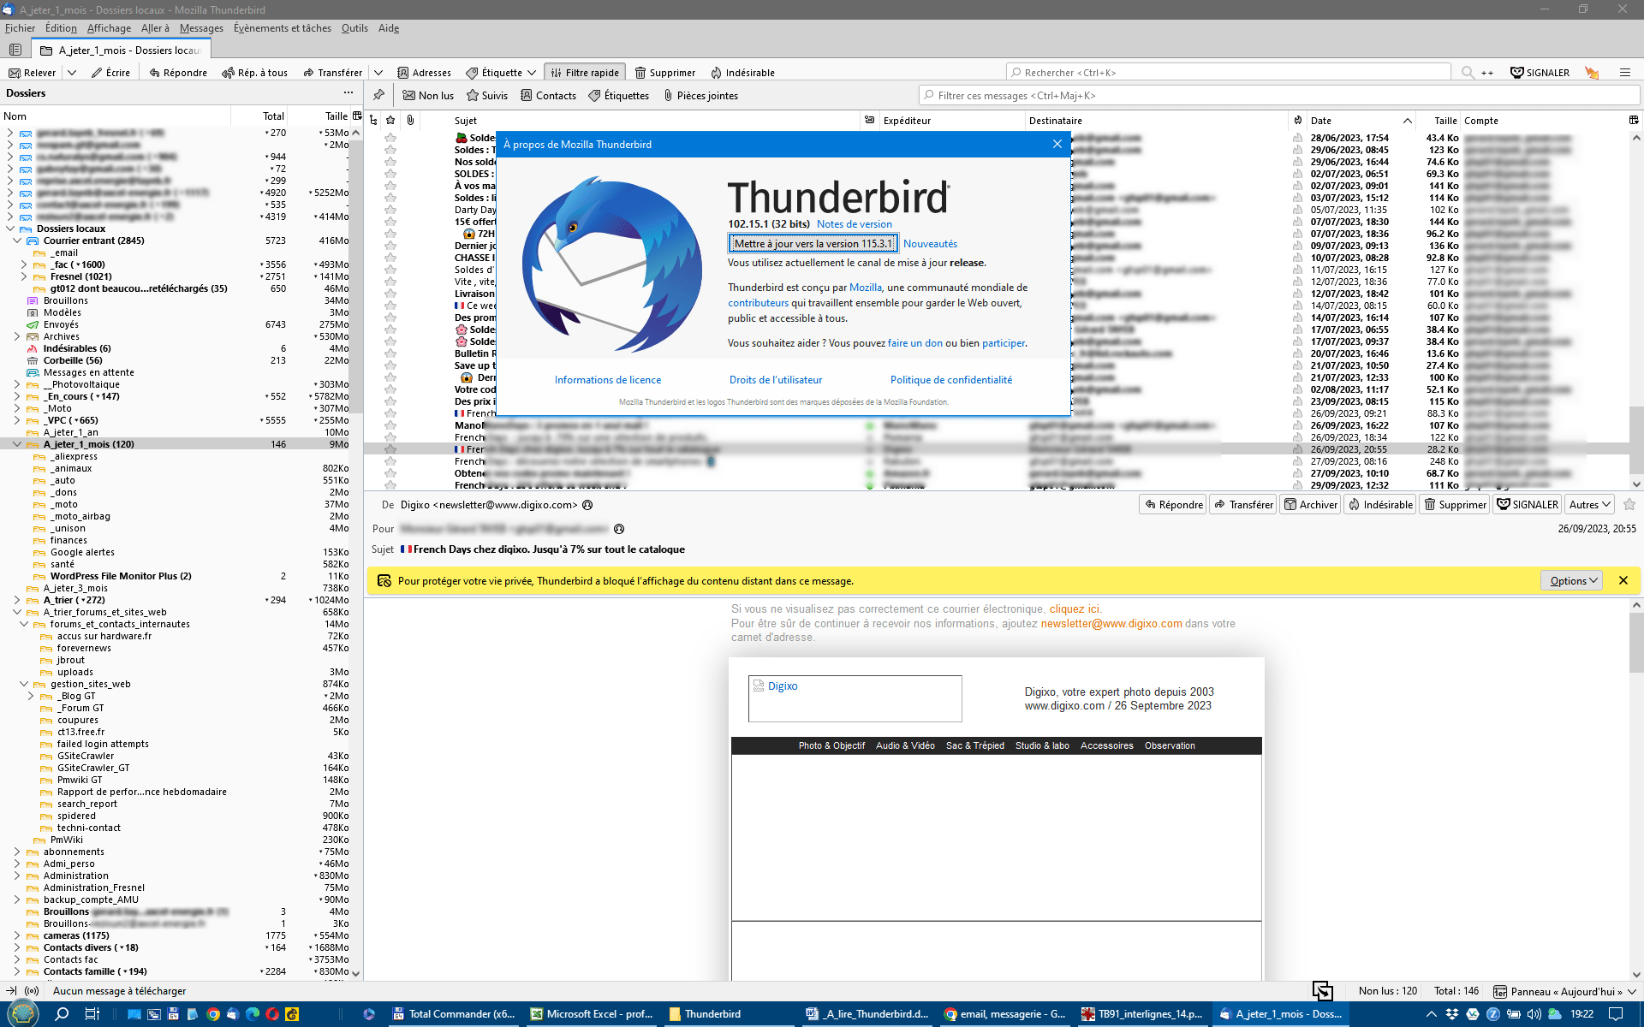Select the Corbeille (56) folder
The width and height of the screenshot is (1644, 1027).
(73, 360)
